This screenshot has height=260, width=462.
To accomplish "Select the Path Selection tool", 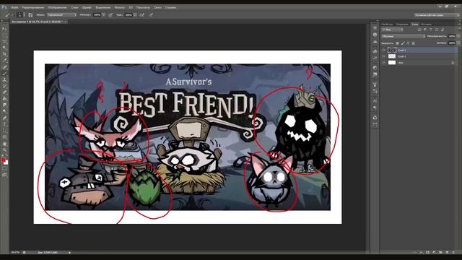I will (4, 131).
